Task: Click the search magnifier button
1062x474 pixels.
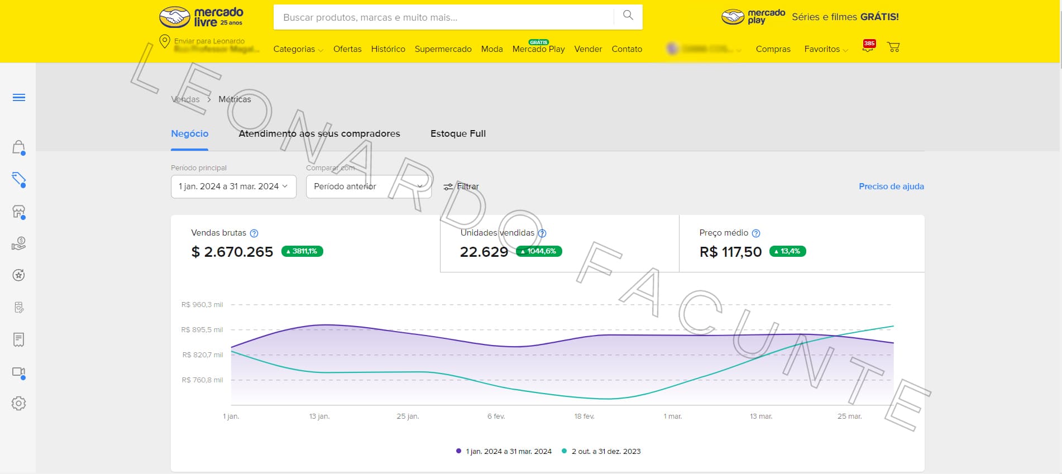Action: 628,16
